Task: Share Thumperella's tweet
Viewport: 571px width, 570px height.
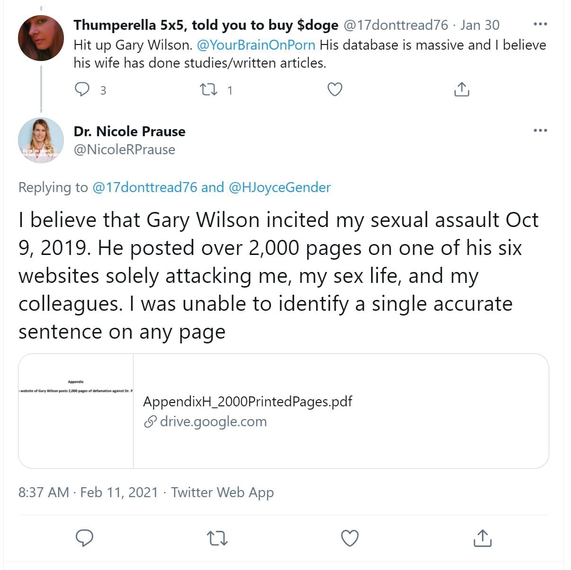Action: 461,89
